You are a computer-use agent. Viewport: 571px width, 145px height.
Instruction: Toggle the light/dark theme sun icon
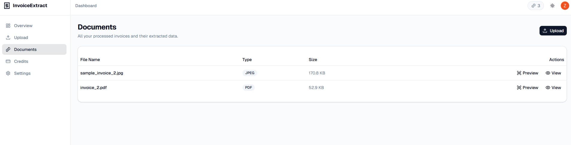tap(552, 6)
